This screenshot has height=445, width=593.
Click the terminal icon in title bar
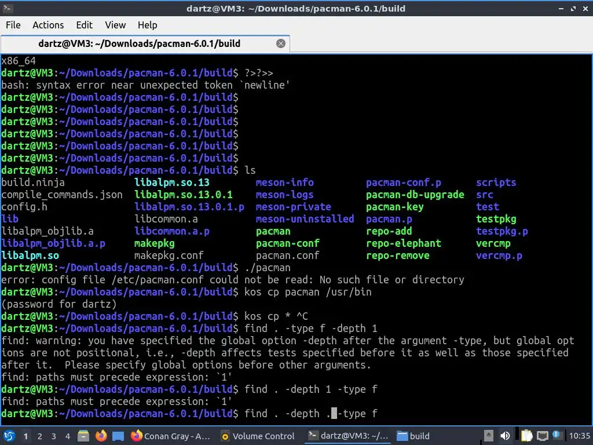(8, 8)
